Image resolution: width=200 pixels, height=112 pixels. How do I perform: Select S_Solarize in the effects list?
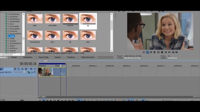(x=12, y=50)
